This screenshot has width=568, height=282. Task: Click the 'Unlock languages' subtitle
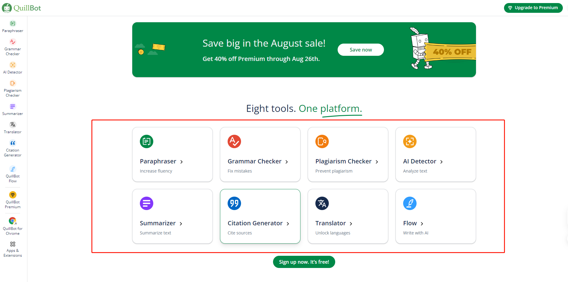coord(333,233)
